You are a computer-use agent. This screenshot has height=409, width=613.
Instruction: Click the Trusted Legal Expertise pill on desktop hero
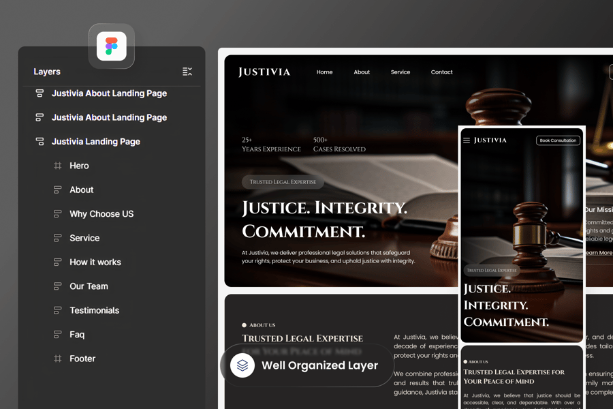coord(283,182)
